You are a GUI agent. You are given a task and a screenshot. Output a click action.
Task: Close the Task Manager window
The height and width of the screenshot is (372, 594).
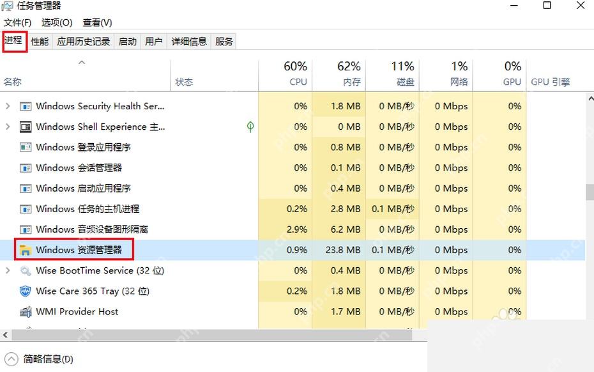(581, 6)
